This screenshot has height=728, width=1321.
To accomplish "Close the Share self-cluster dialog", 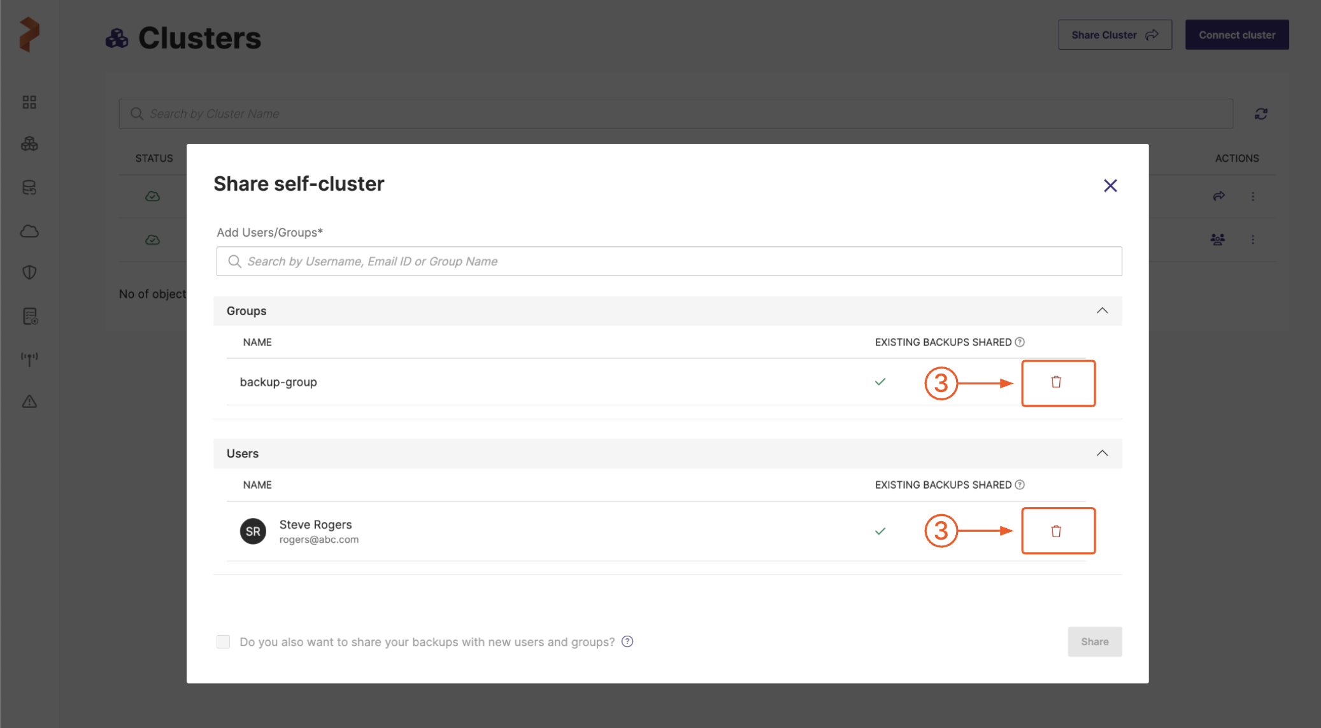I will click(1110, 186).
